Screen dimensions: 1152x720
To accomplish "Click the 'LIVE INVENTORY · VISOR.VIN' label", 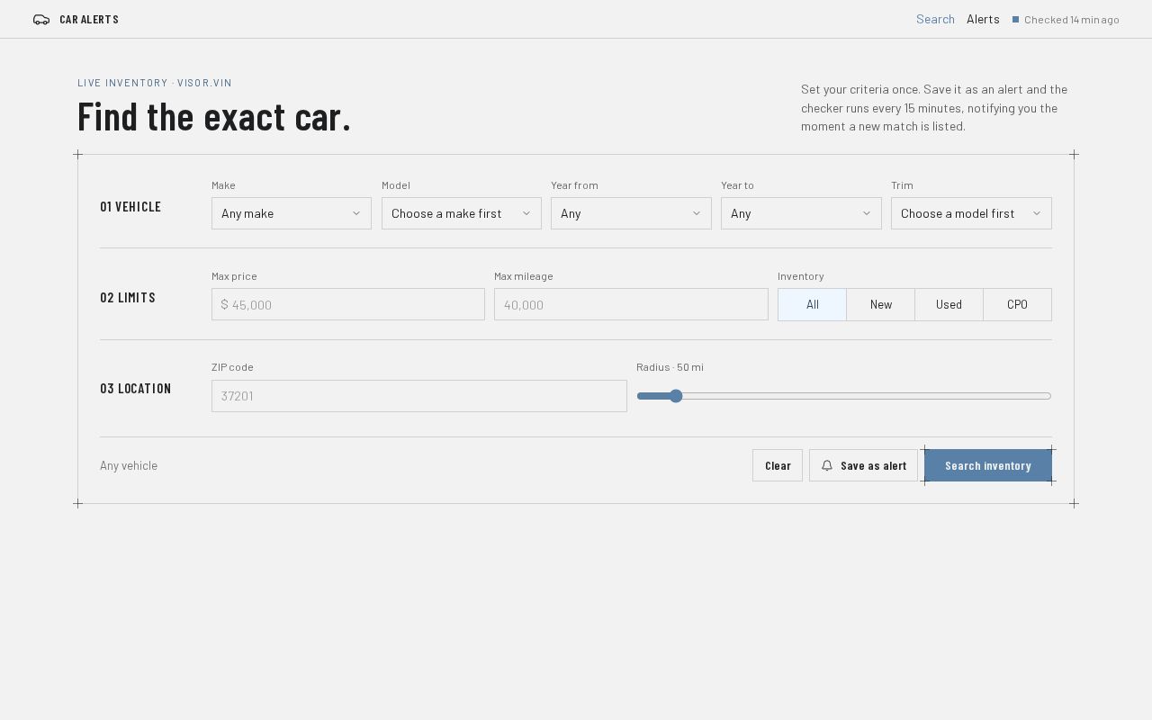I will tap(155, 83).
